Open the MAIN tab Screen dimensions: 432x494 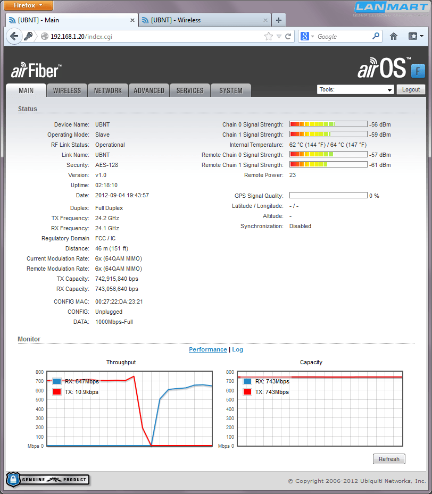click(26, 90)
